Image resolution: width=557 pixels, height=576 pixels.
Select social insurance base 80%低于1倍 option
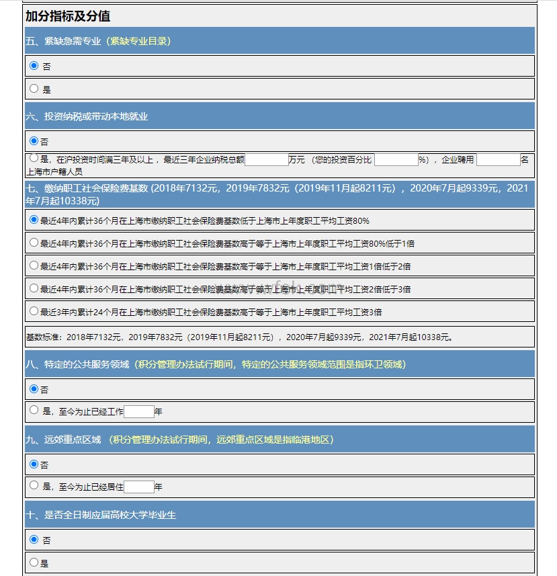pyautogui.click(x=34, y=243)
